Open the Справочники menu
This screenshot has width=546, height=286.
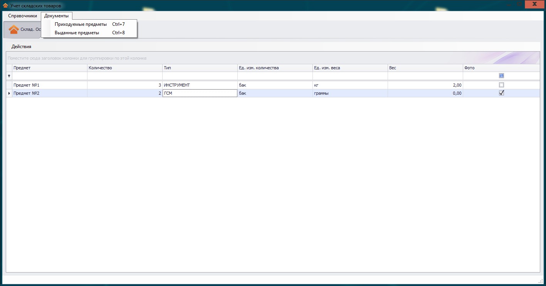(x=23, y=16)
